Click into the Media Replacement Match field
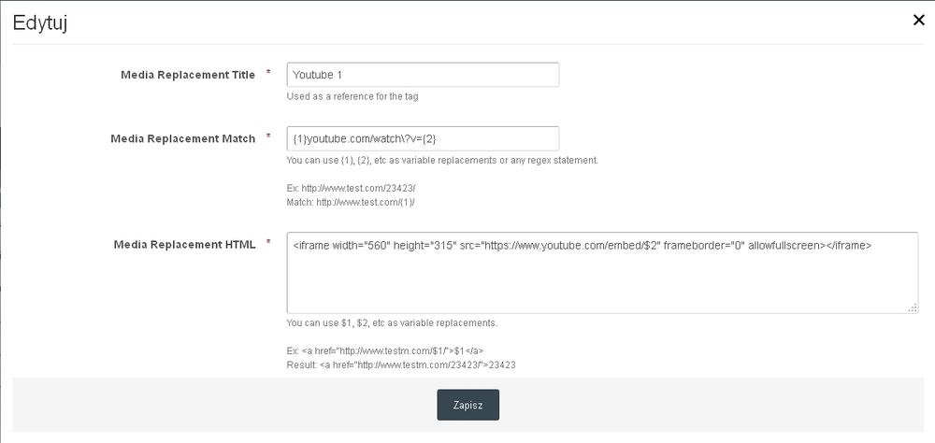935x443 pixels. [423, 138]
